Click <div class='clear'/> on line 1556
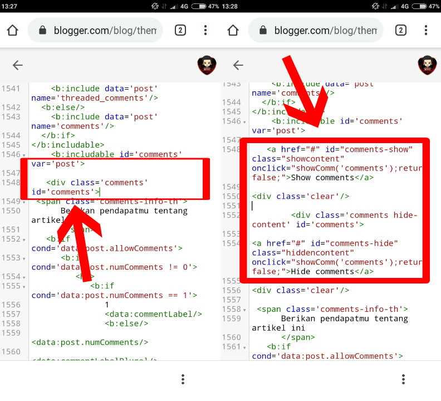Viewport: 441px width, 401px height. [x=300, y=290]
